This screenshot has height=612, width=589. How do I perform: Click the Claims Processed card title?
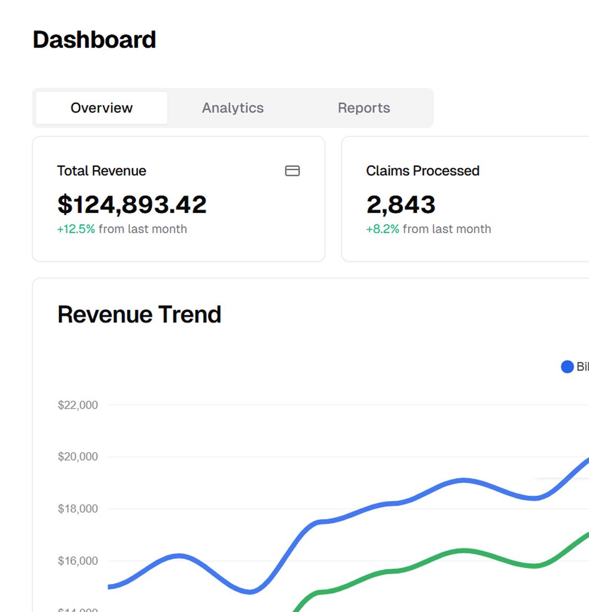coord(422,171)
